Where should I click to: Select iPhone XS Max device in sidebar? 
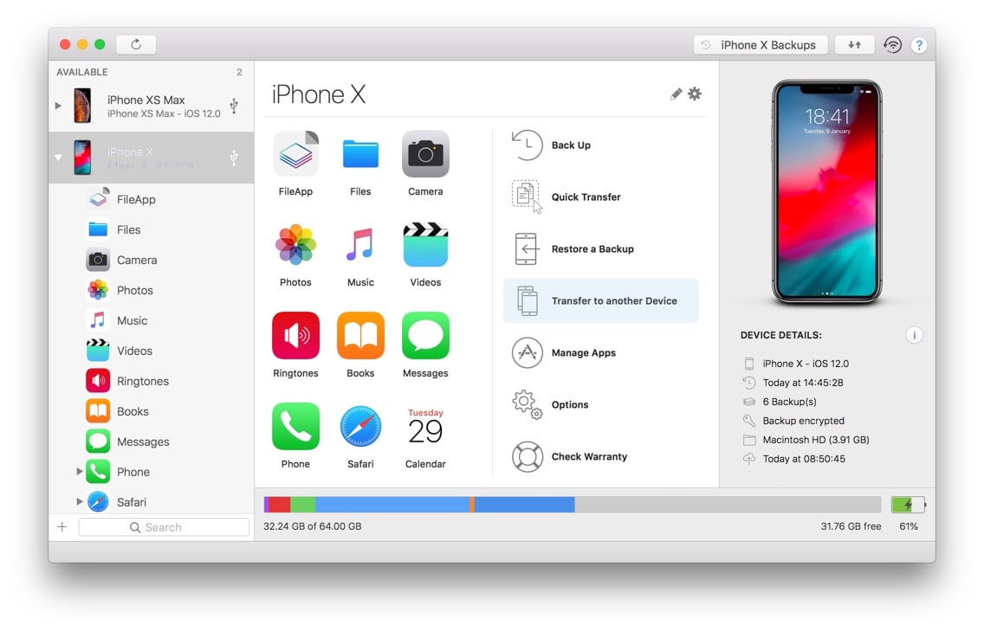click(152, 106)
